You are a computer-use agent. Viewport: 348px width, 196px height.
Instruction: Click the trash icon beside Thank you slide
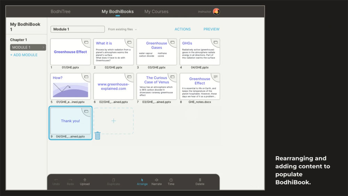coord(97,135)
